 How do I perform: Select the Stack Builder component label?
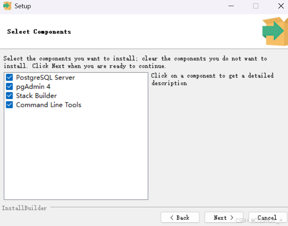(36, 96)
